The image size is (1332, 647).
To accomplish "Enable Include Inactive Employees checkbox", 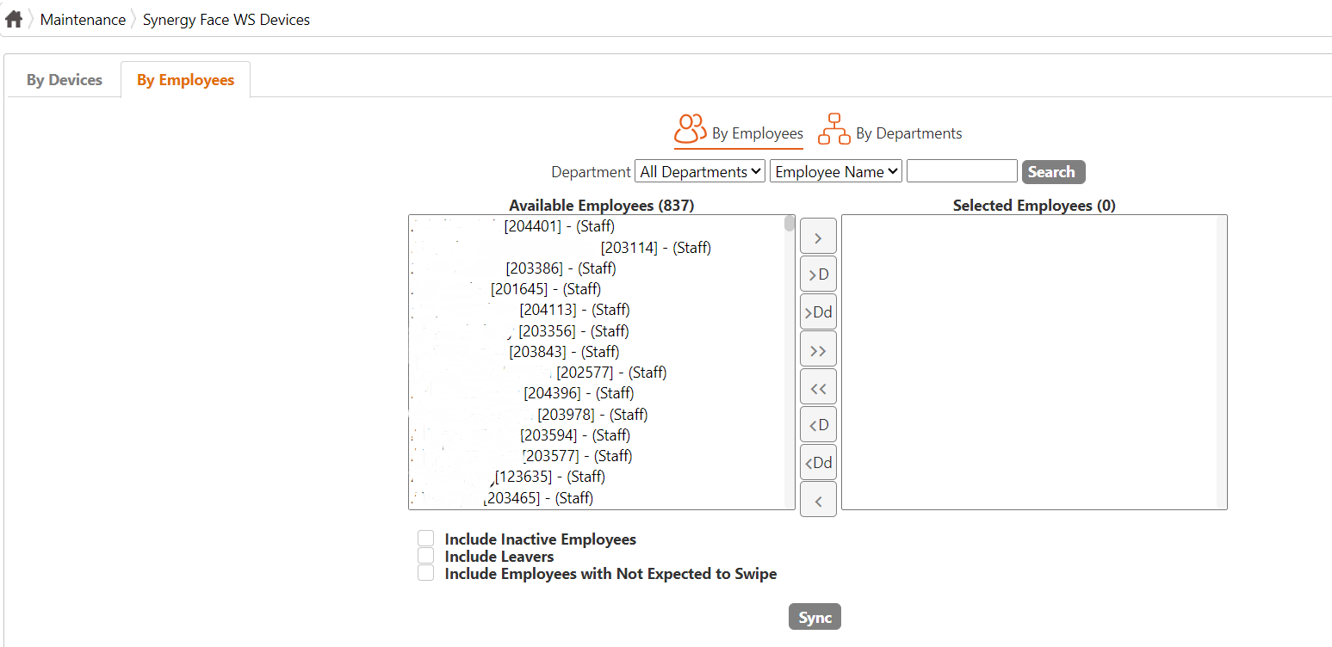I will (426, 539).
